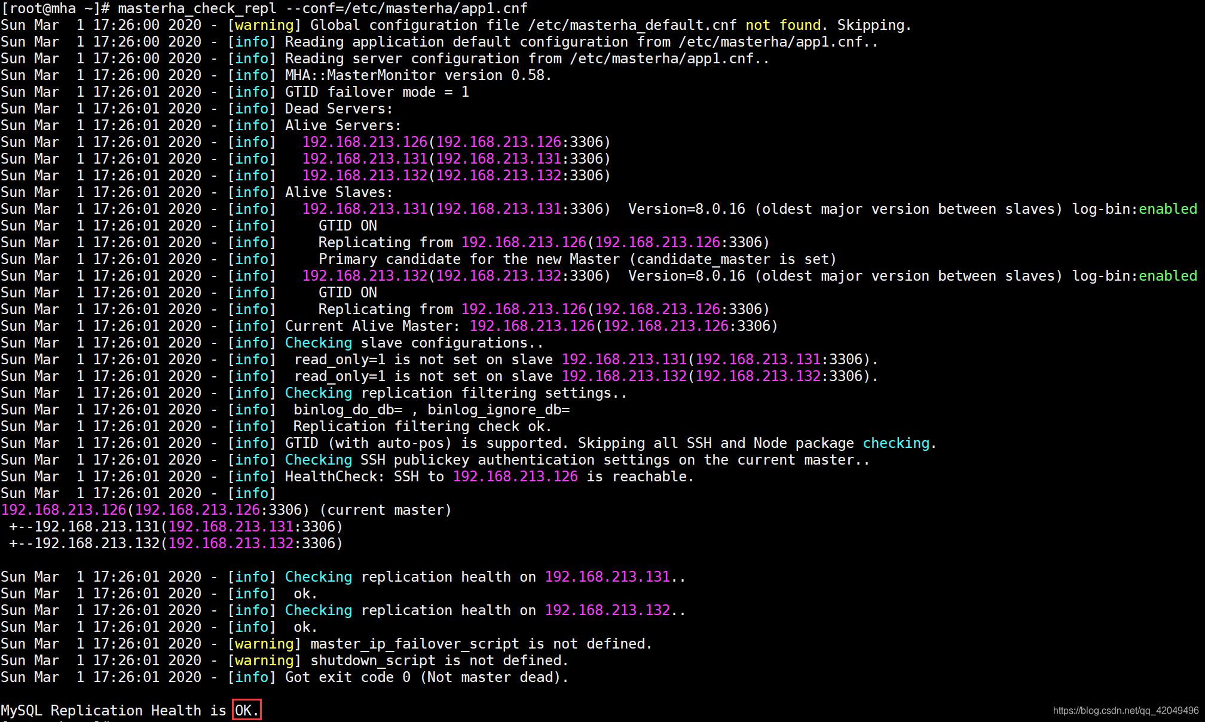This screenshot has height=722, width=1205.
Task: Click read_only warning for slave 192.168.213.132
Action: pos(586,376)
